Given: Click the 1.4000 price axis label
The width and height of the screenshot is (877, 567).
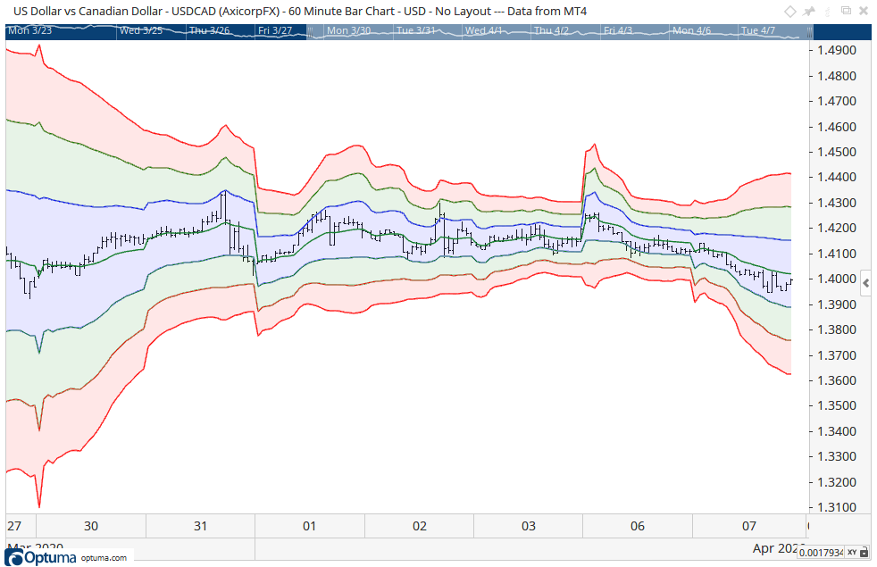Looking at the screenshot, I should (837, 279).
